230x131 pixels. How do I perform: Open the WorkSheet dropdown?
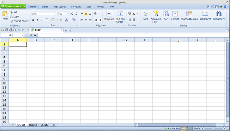[x=205, y=22]
